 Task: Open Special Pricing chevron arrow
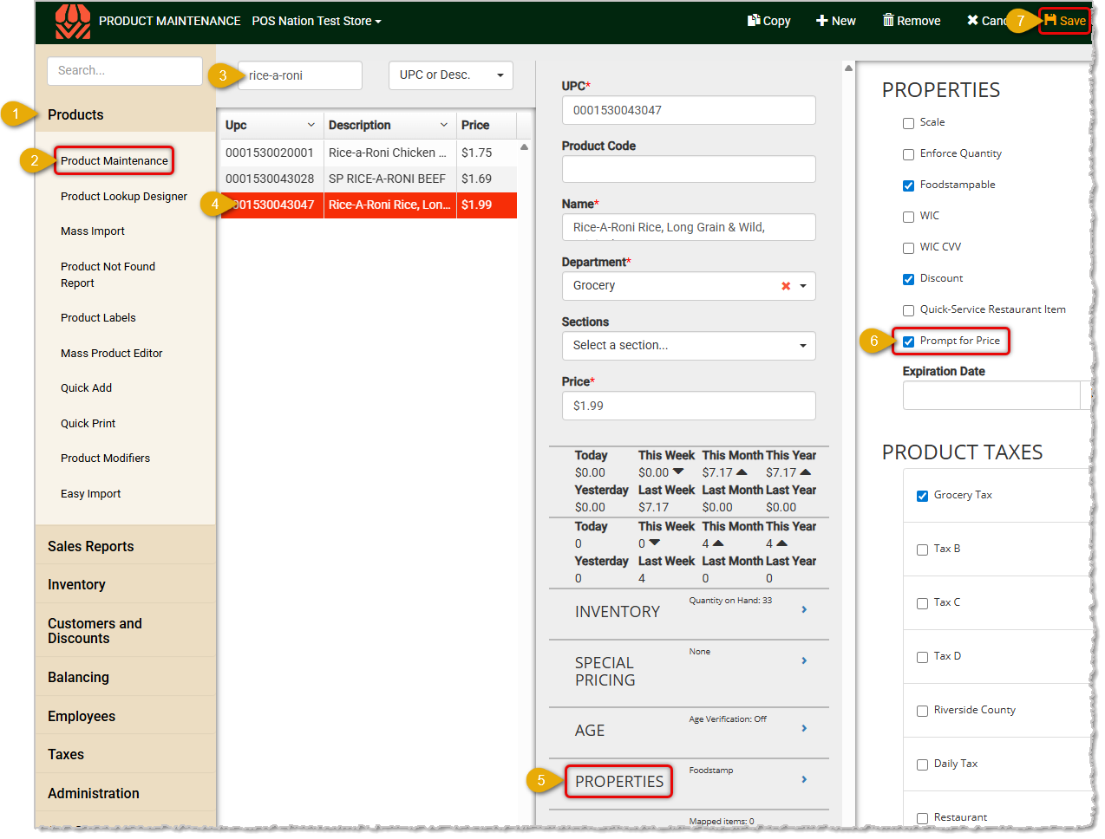[804, 661]
